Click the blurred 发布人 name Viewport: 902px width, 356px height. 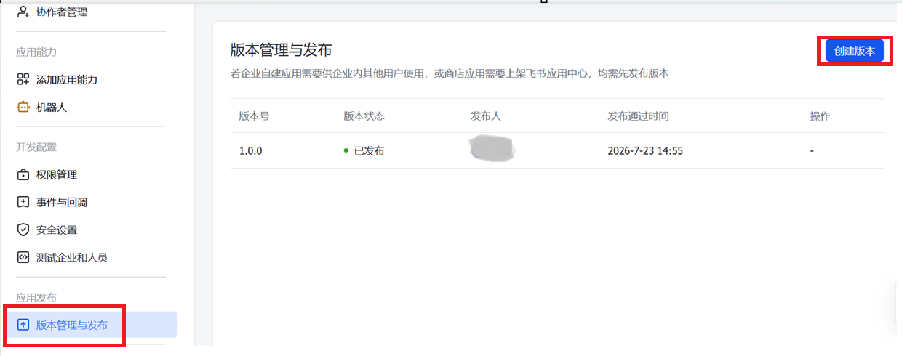(492, 149)
